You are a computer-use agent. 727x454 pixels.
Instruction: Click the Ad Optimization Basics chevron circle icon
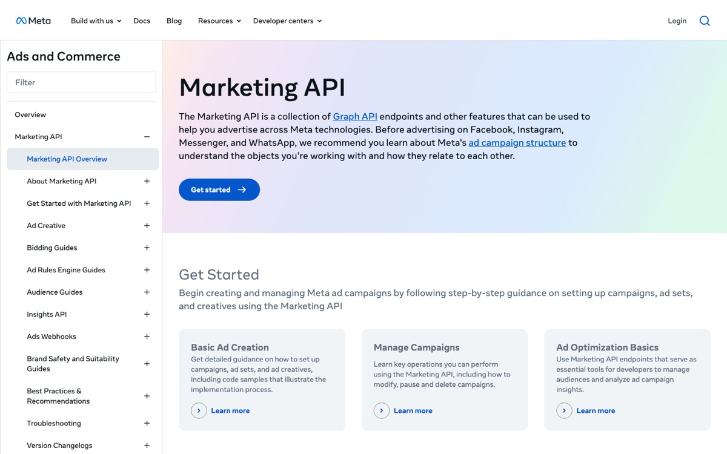coord(564,410)
